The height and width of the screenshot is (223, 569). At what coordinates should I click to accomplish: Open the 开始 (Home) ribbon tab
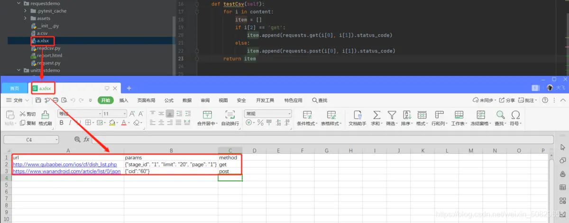(105, 100)
